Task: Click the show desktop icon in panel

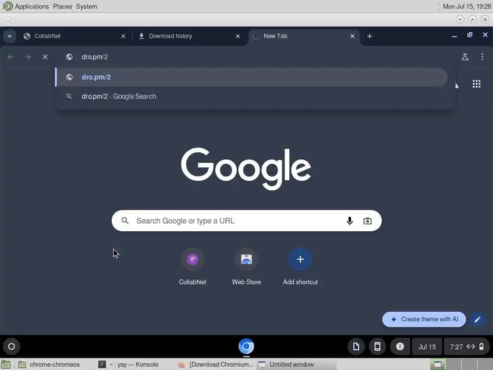Action: [6, 364]
